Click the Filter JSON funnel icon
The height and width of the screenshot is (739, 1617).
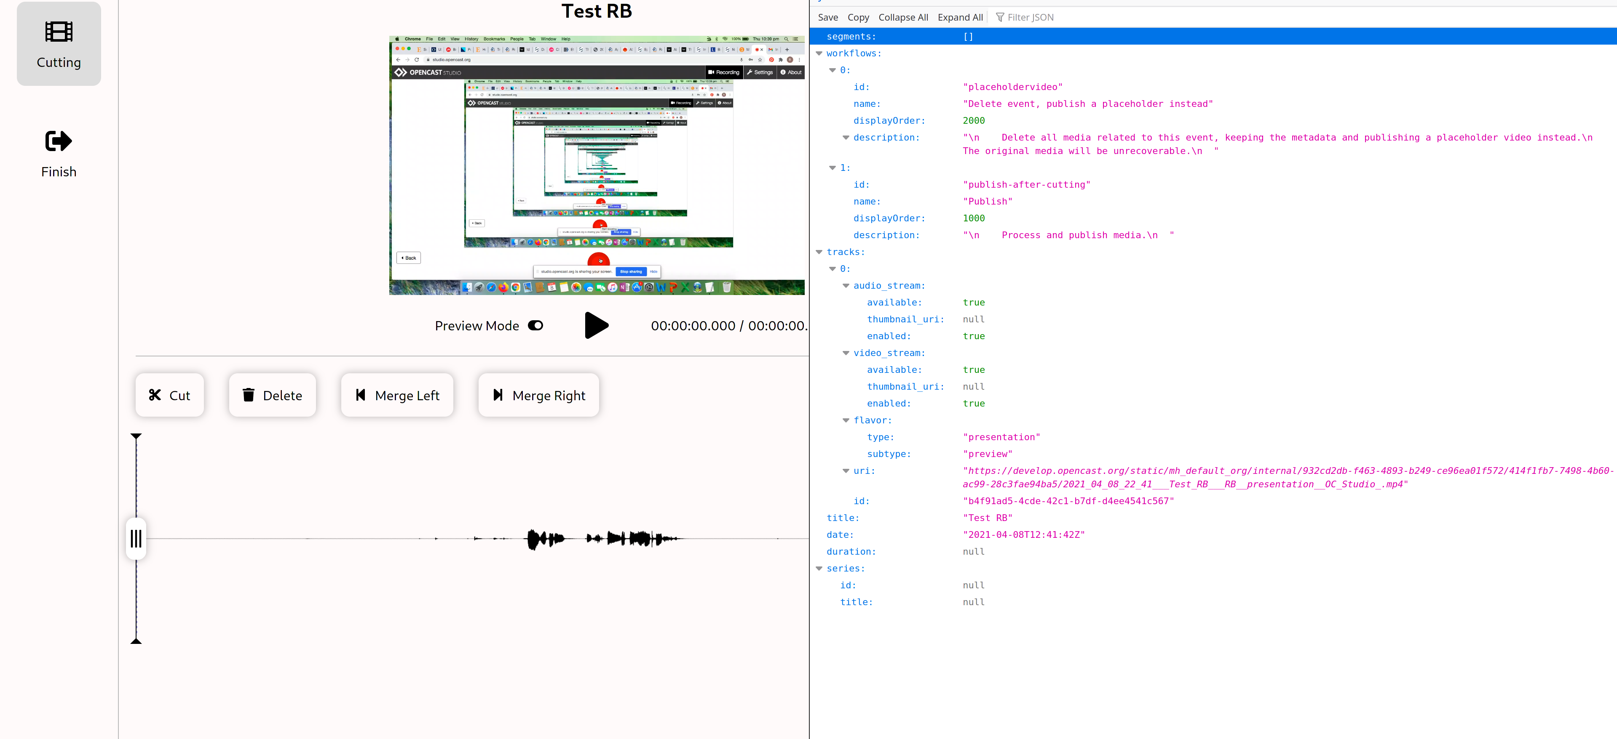click(999, 17)
